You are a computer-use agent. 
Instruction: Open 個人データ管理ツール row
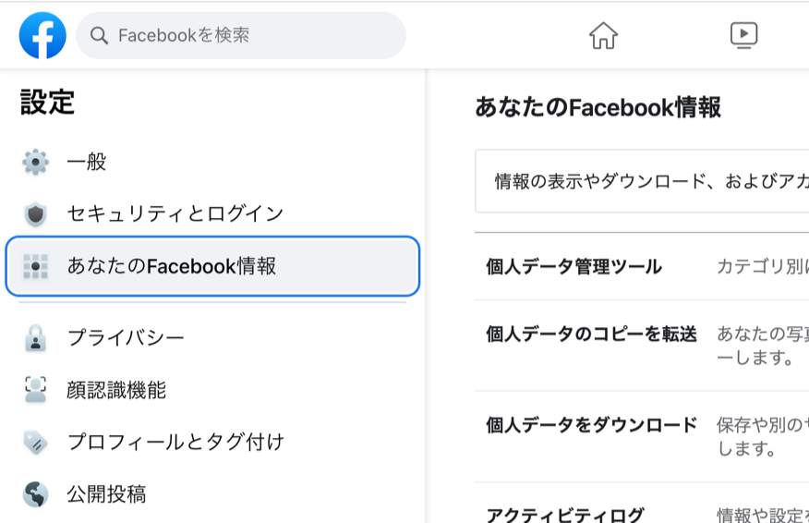(x=574, y=267)
